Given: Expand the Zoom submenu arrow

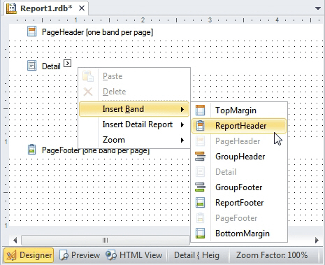Looking at the screenshot, I should [x=182, y=140].
